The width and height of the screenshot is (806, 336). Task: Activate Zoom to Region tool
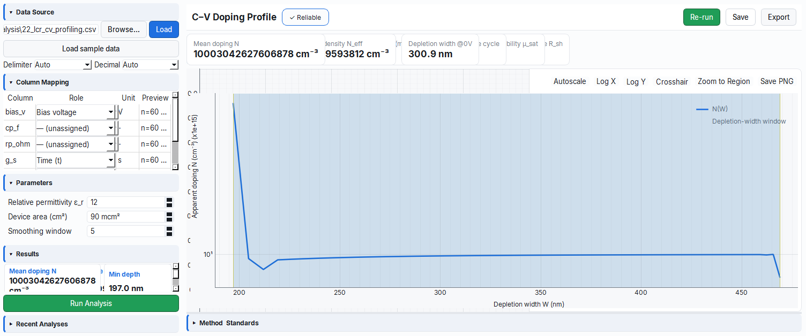click(x=724, y=81)
